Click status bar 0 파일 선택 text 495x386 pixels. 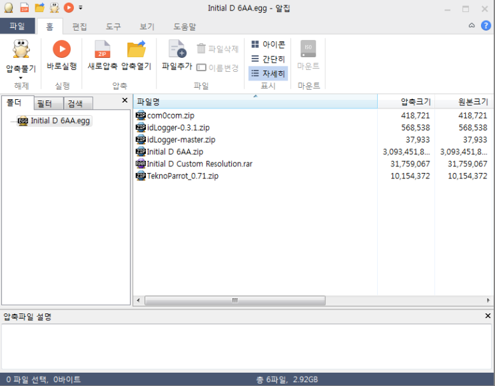tap(43, 379)
